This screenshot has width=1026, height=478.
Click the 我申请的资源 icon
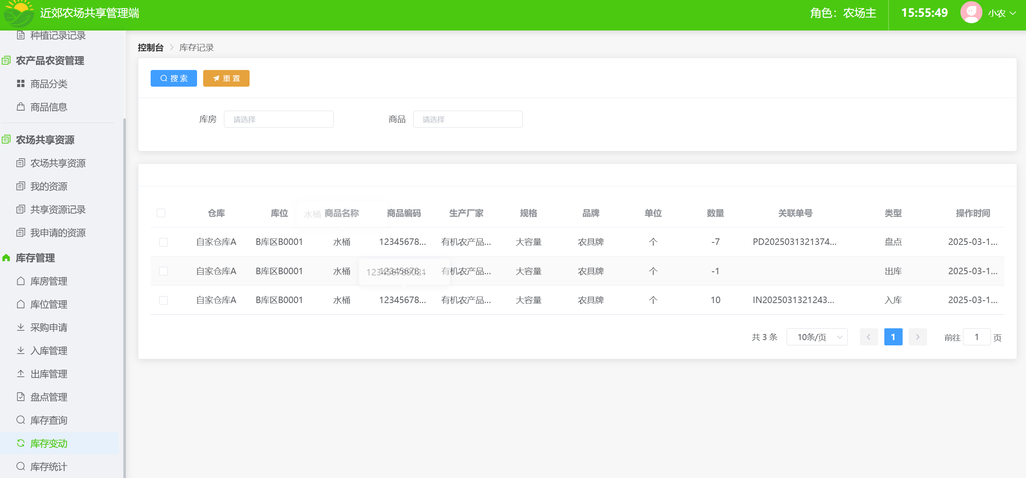21,233
